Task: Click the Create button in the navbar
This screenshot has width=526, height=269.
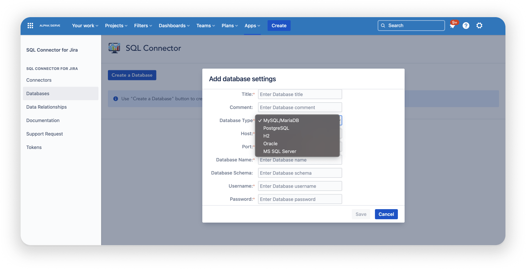Action: (x=279, y=25)
